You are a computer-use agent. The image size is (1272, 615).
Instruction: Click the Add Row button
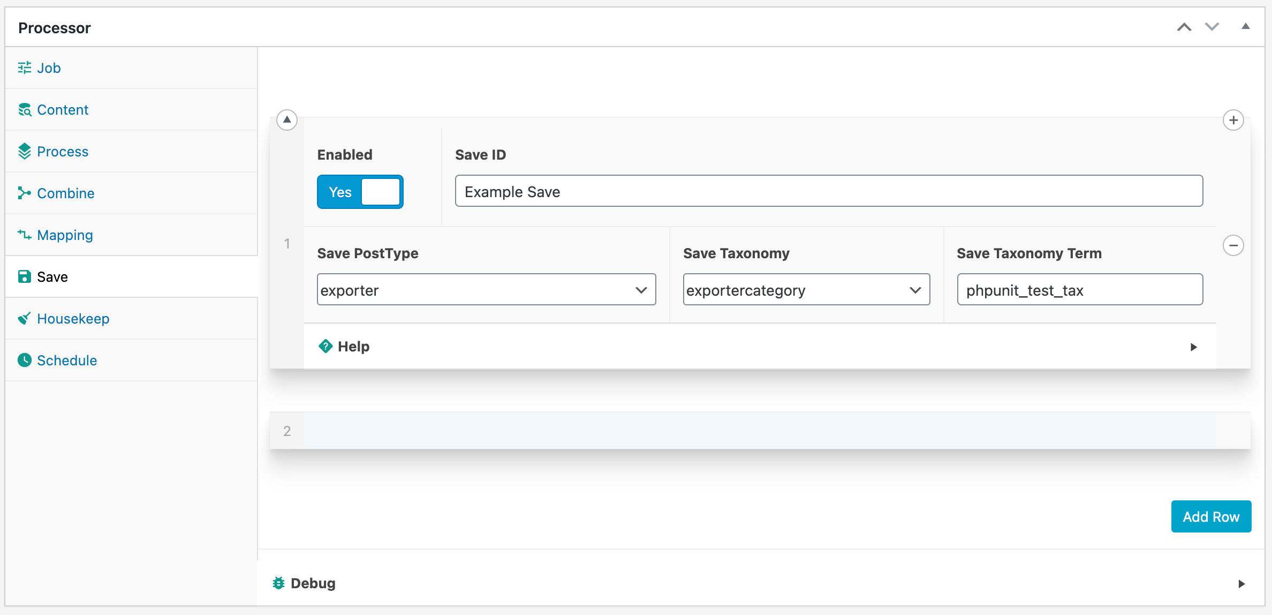click(x=1211, y=516)
